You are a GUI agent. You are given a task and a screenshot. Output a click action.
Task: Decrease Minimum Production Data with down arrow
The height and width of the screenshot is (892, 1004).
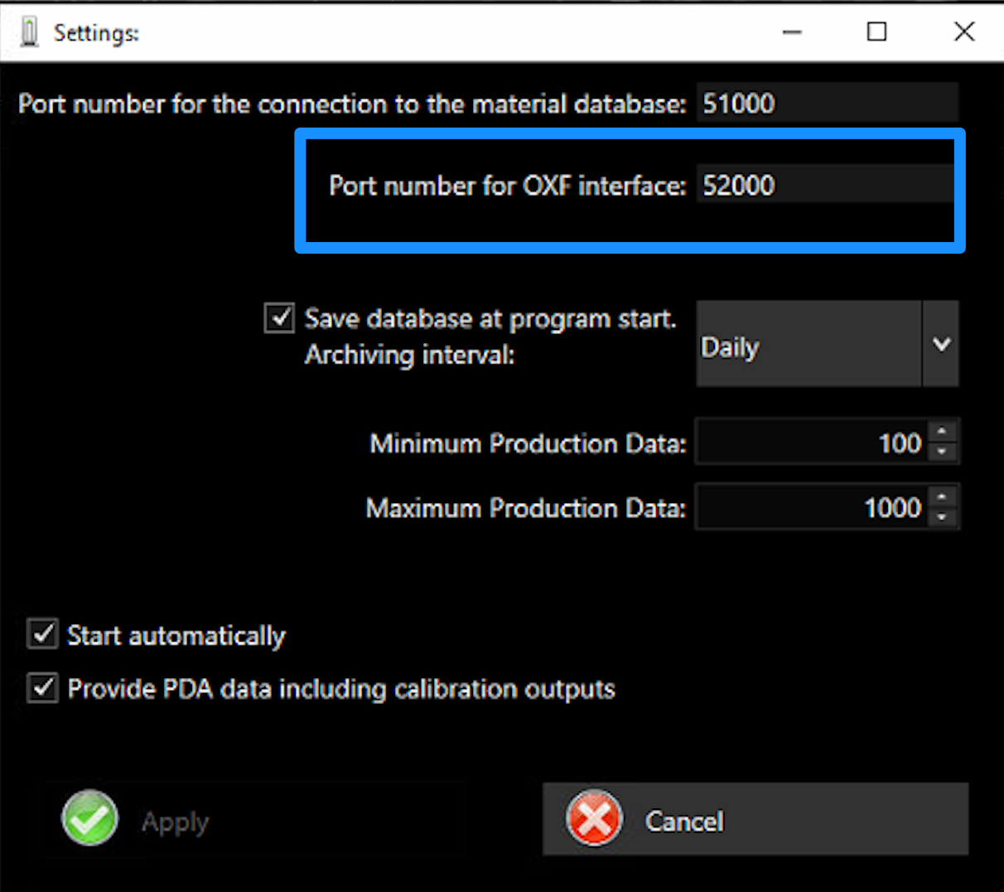pos(942,452)
